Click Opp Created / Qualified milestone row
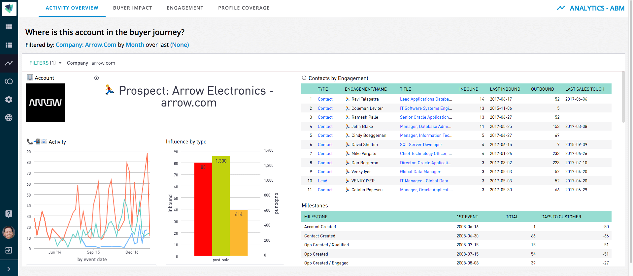The height and width of the screenshot is (276, 633). [x=456, y=245]
